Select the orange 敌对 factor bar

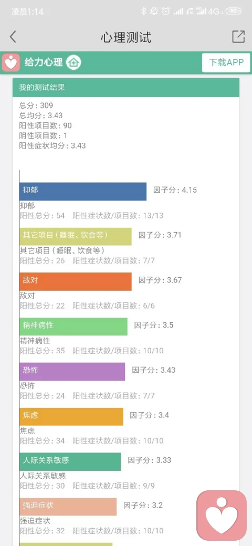(x=76, y=281)
